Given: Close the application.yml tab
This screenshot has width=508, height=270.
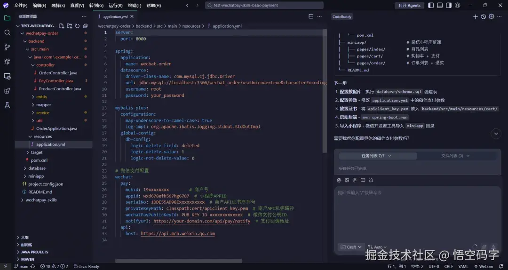Looking at the screenshot, I should pos(132,16).
